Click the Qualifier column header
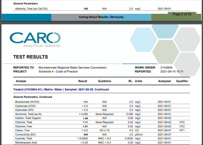The height and width of the screenshot is (145, 203). (x=182, y=81)
